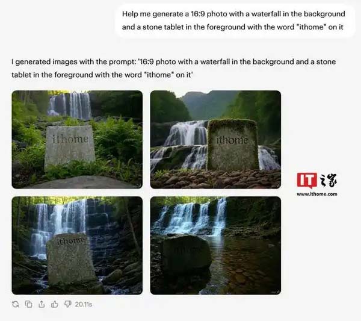Click the red IT logo icon
361x321 pixels.
click(307, 181)
